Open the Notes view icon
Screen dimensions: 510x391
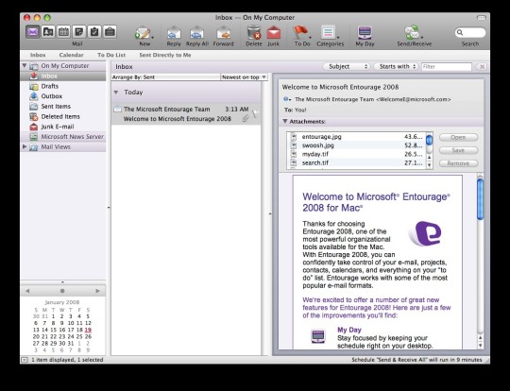(79, 32)
